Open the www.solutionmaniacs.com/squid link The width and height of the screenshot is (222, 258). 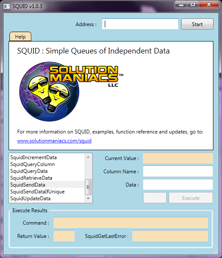click(x=55, y=141)
